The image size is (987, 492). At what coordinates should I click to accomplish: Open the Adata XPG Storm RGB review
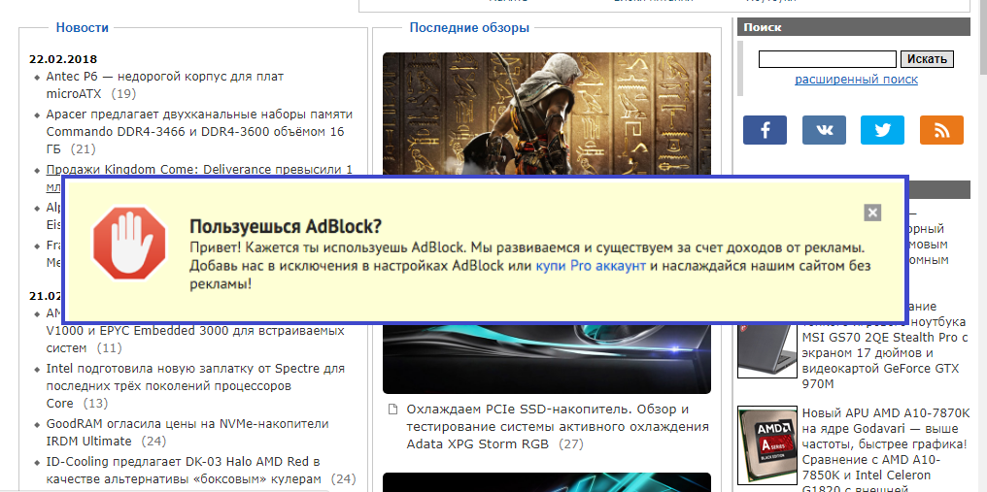pos(557,427)
